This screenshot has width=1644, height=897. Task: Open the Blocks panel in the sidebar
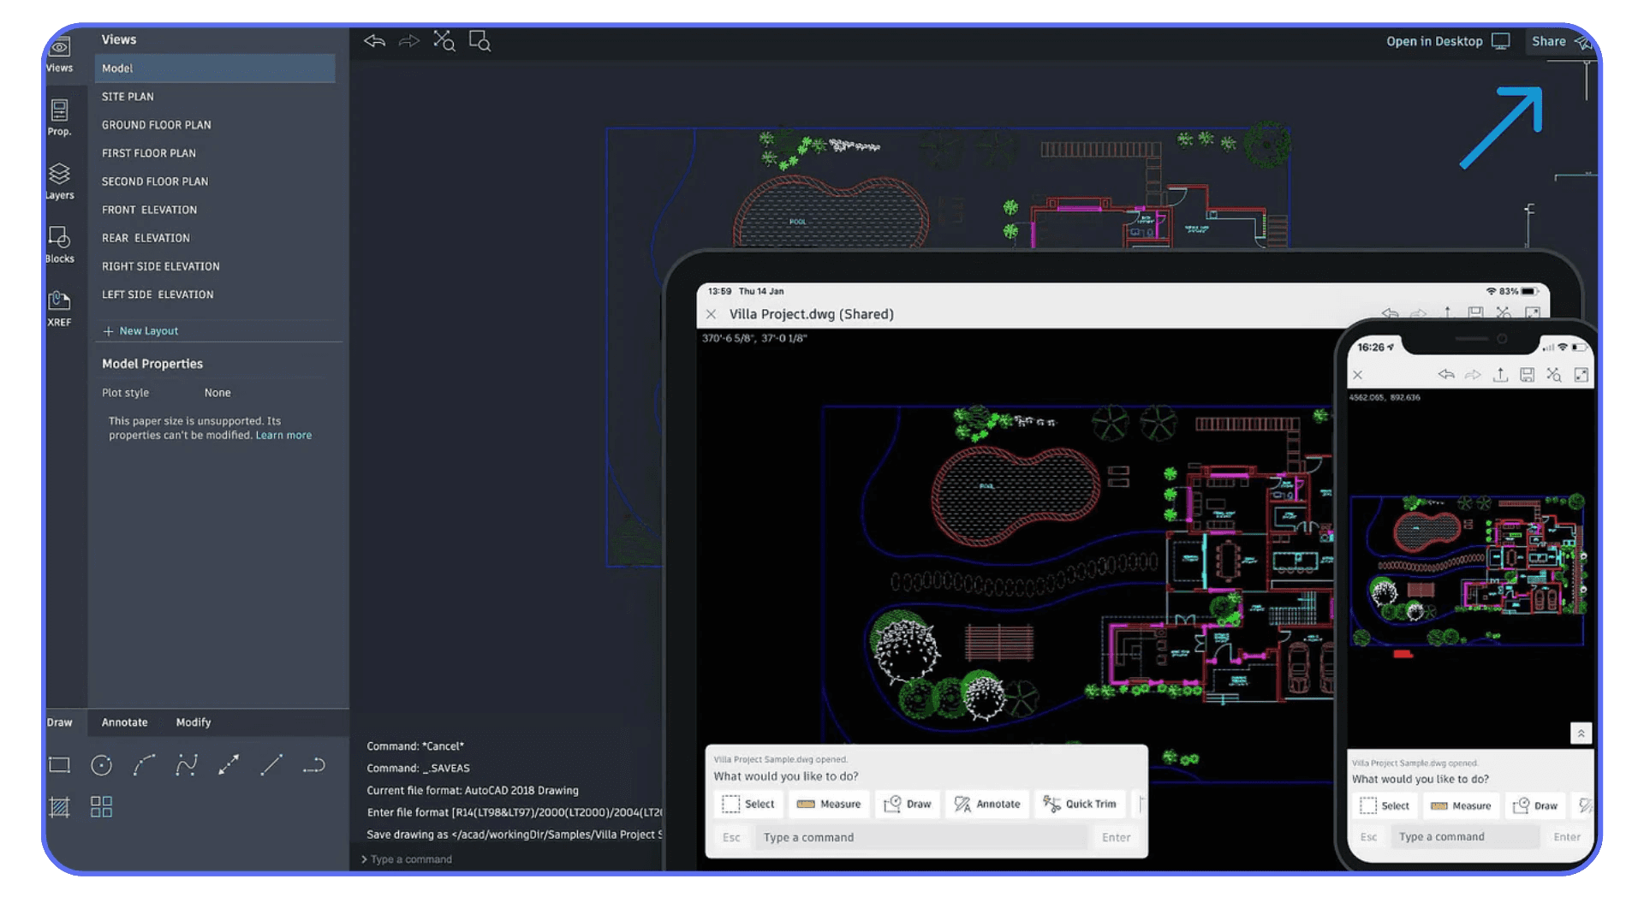point(59,244)
